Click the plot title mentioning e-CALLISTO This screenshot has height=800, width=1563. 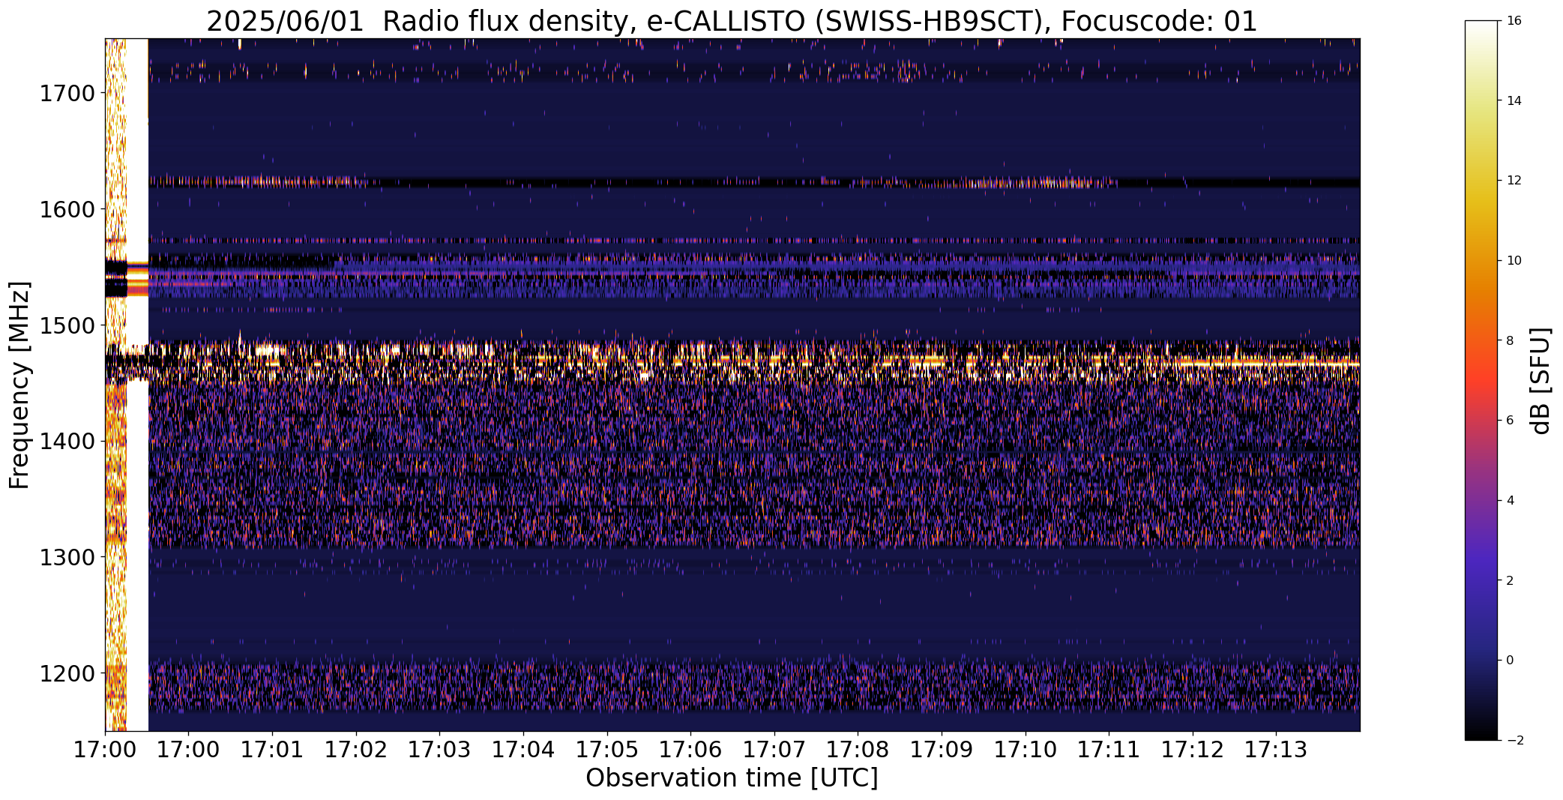tap(732, 21)
